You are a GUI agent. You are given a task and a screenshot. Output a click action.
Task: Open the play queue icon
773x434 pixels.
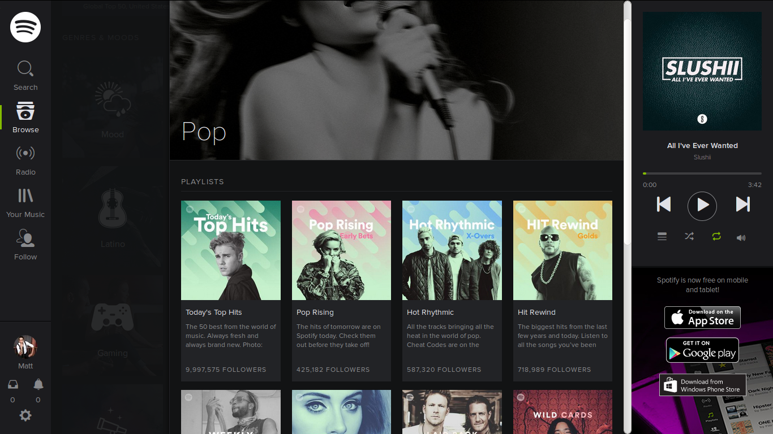(662, 237)
